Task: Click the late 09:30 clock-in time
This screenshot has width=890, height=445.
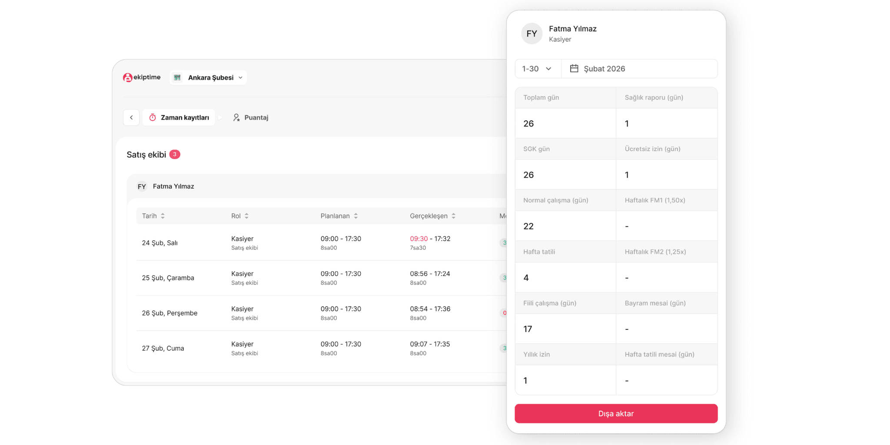Action: pos(418,239)
